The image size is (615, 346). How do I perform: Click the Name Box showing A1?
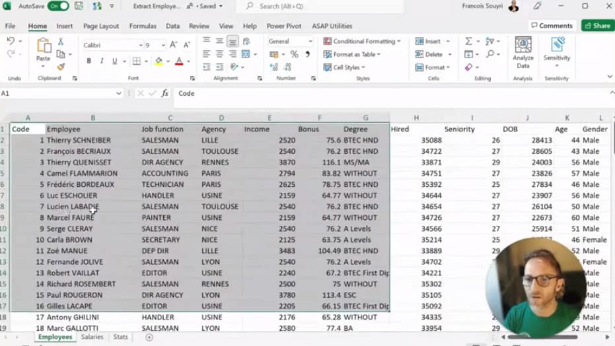59,94
